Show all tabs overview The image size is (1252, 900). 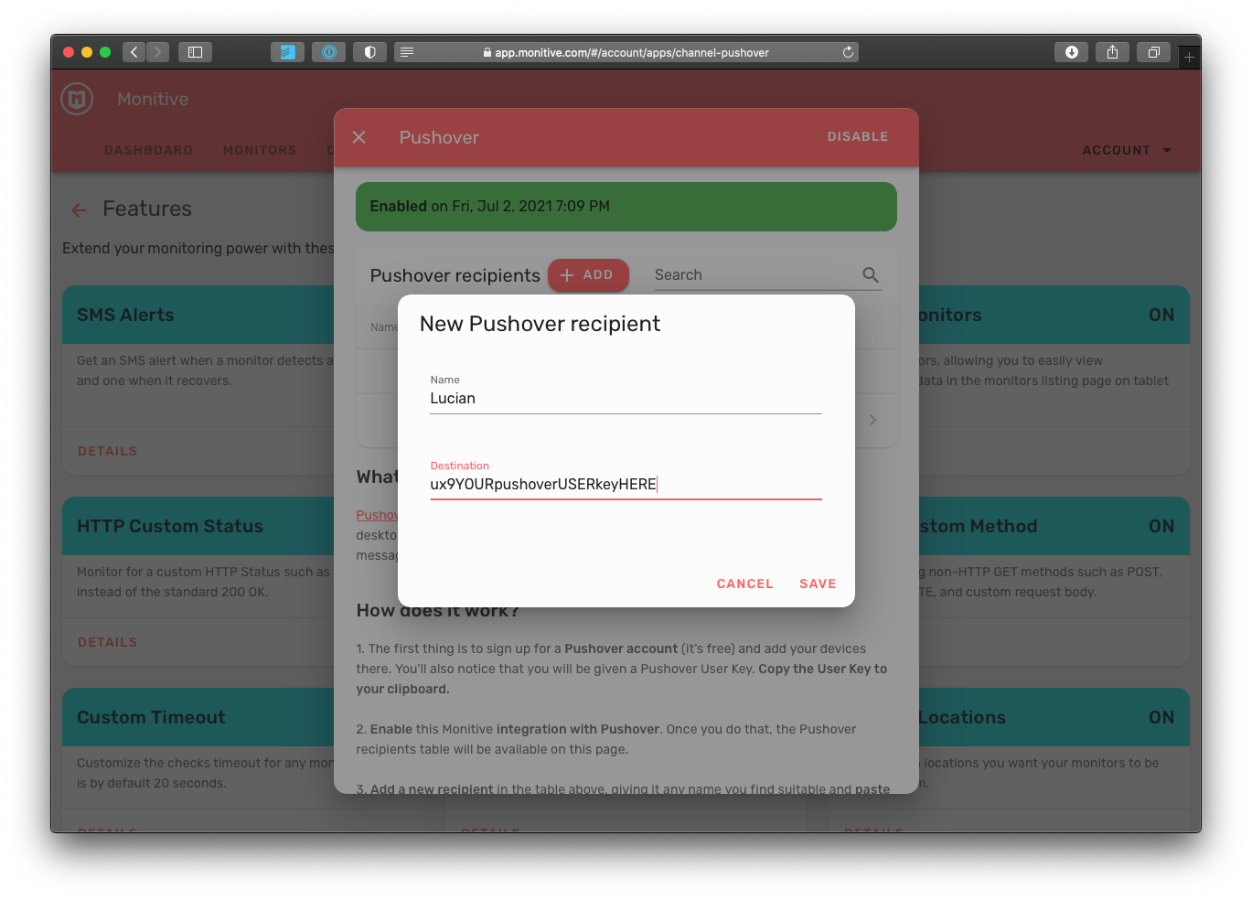click(x=1153, y=52)
